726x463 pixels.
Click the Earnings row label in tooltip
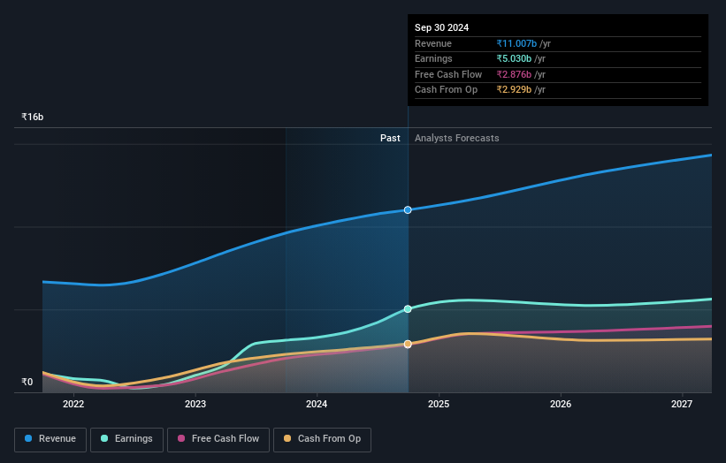(x=433, y=58)
